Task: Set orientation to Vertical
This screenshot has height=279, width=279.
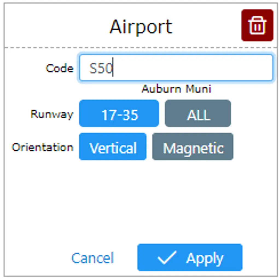Action: (113, 147)
